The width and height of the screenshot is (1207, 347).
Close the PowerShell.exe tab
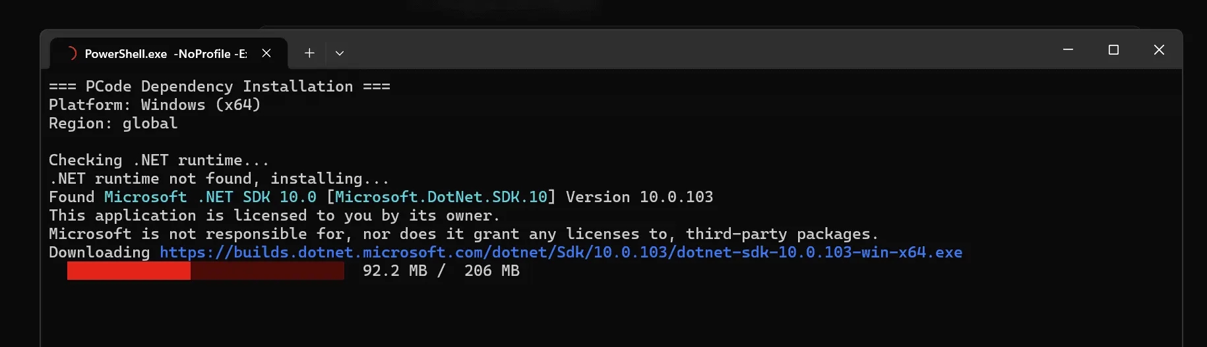[266, 53]
